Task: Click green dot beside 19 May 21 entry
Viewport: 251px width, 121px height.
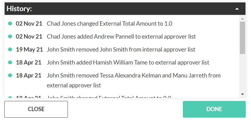Action: pos(10,49)
